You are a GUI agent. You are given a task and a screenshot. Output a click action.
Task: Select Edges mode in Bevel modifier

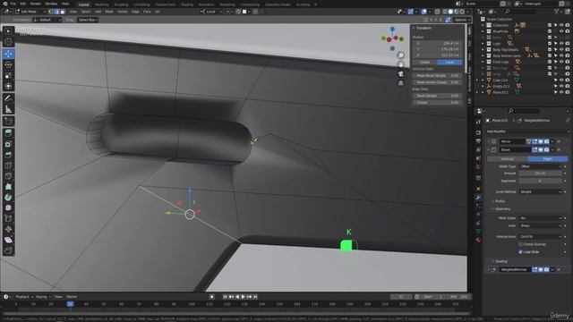pos(547,159)
